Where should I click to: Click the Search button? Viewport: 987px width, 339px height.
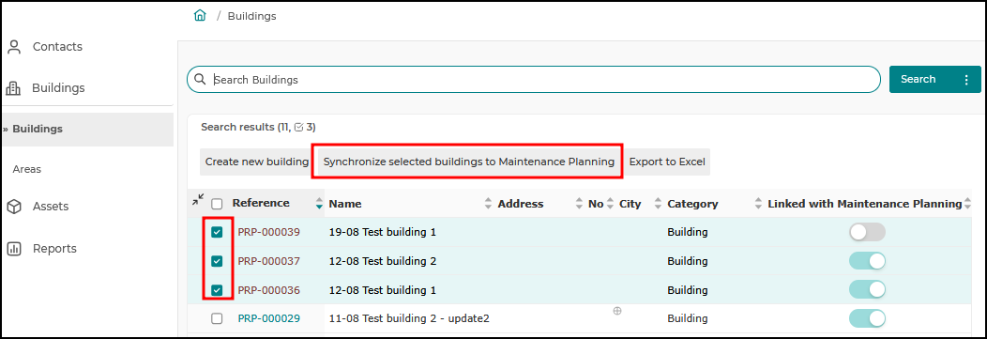click(x=918, y=80)
